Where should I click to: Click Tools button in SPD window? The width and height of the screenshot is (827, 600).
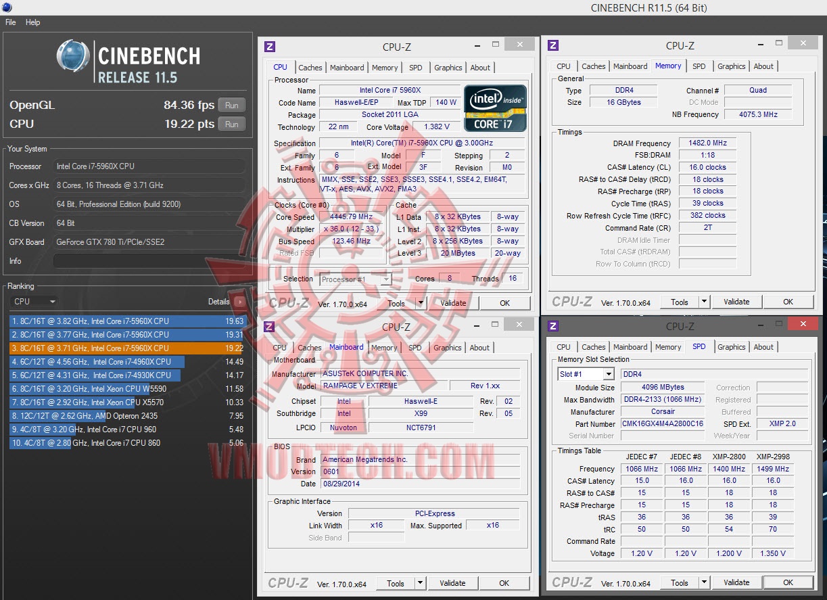click(680, 582)
